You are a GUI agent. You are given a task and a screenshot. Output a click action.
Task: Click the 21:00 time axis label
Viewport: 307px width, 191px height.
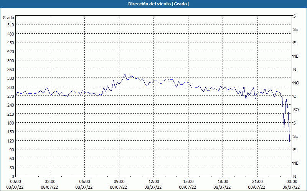[x=257, y=182]
